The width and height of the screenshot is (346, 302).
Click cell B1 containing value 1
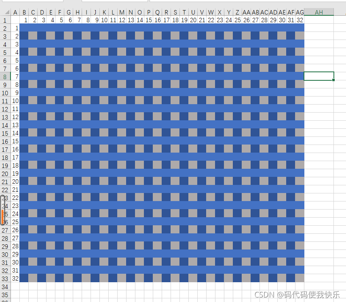[x=24, y=20]
